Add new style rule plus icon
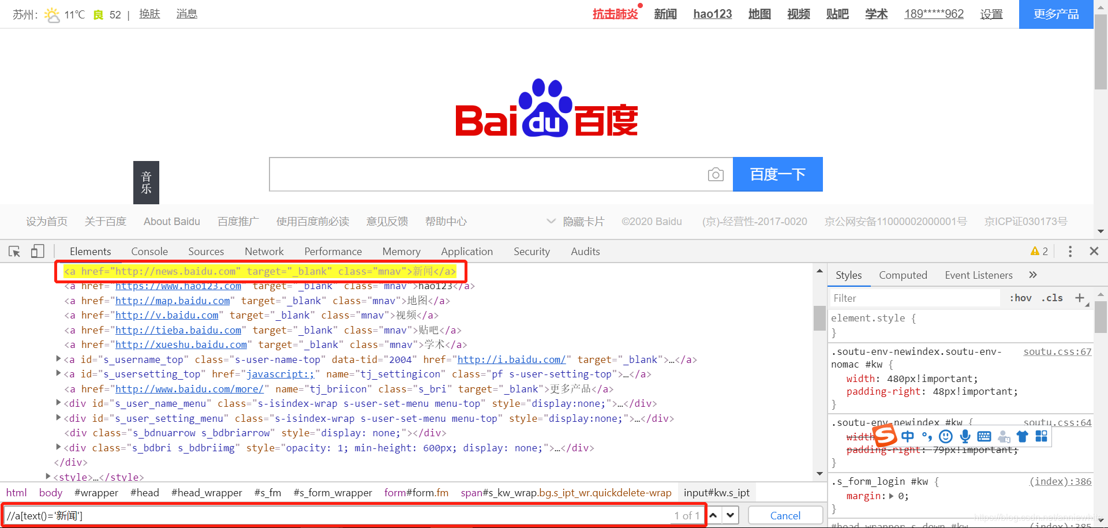The height and width of the screenshot is (528, 1108). click(x=1080, y=298)
